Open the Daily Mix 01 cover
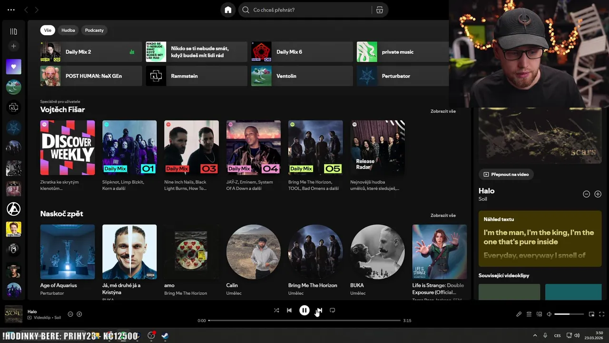 click(x=129, y=148)
